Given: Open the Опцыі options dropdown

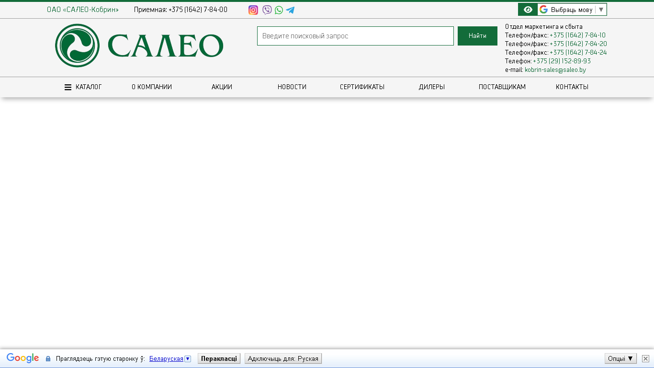Looking at the screenshot, I should point(620,358).
